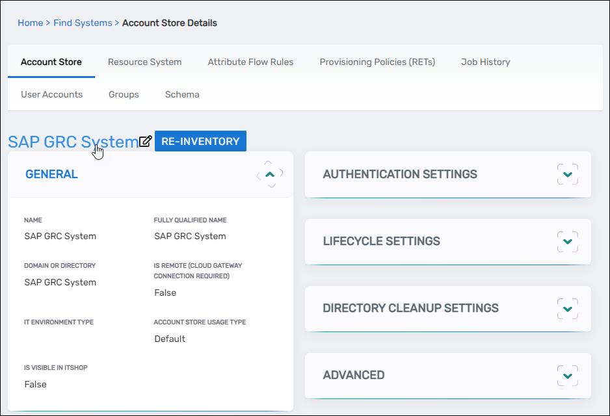Expand the Advanced section chevron
Viewport: 610px width, 416px height.
[x=567, y=375]
